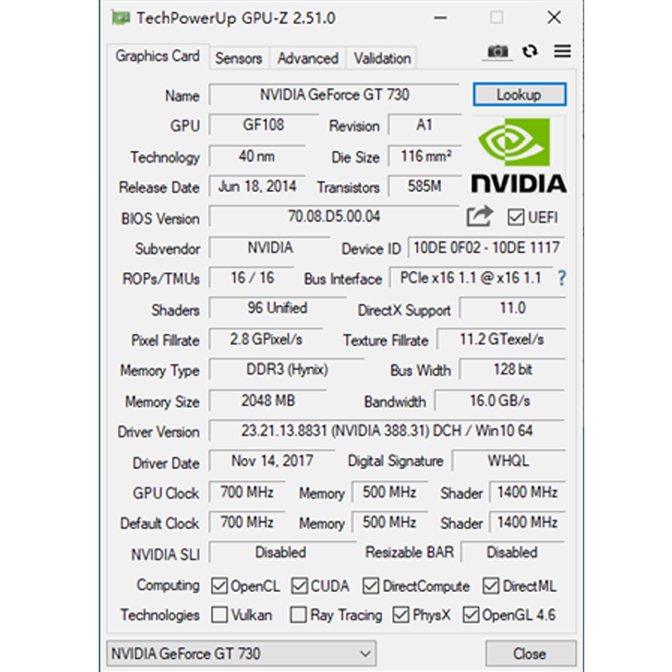Click the Default Clock field 700 MHz
672x672 pixels.
click(247, 522)
